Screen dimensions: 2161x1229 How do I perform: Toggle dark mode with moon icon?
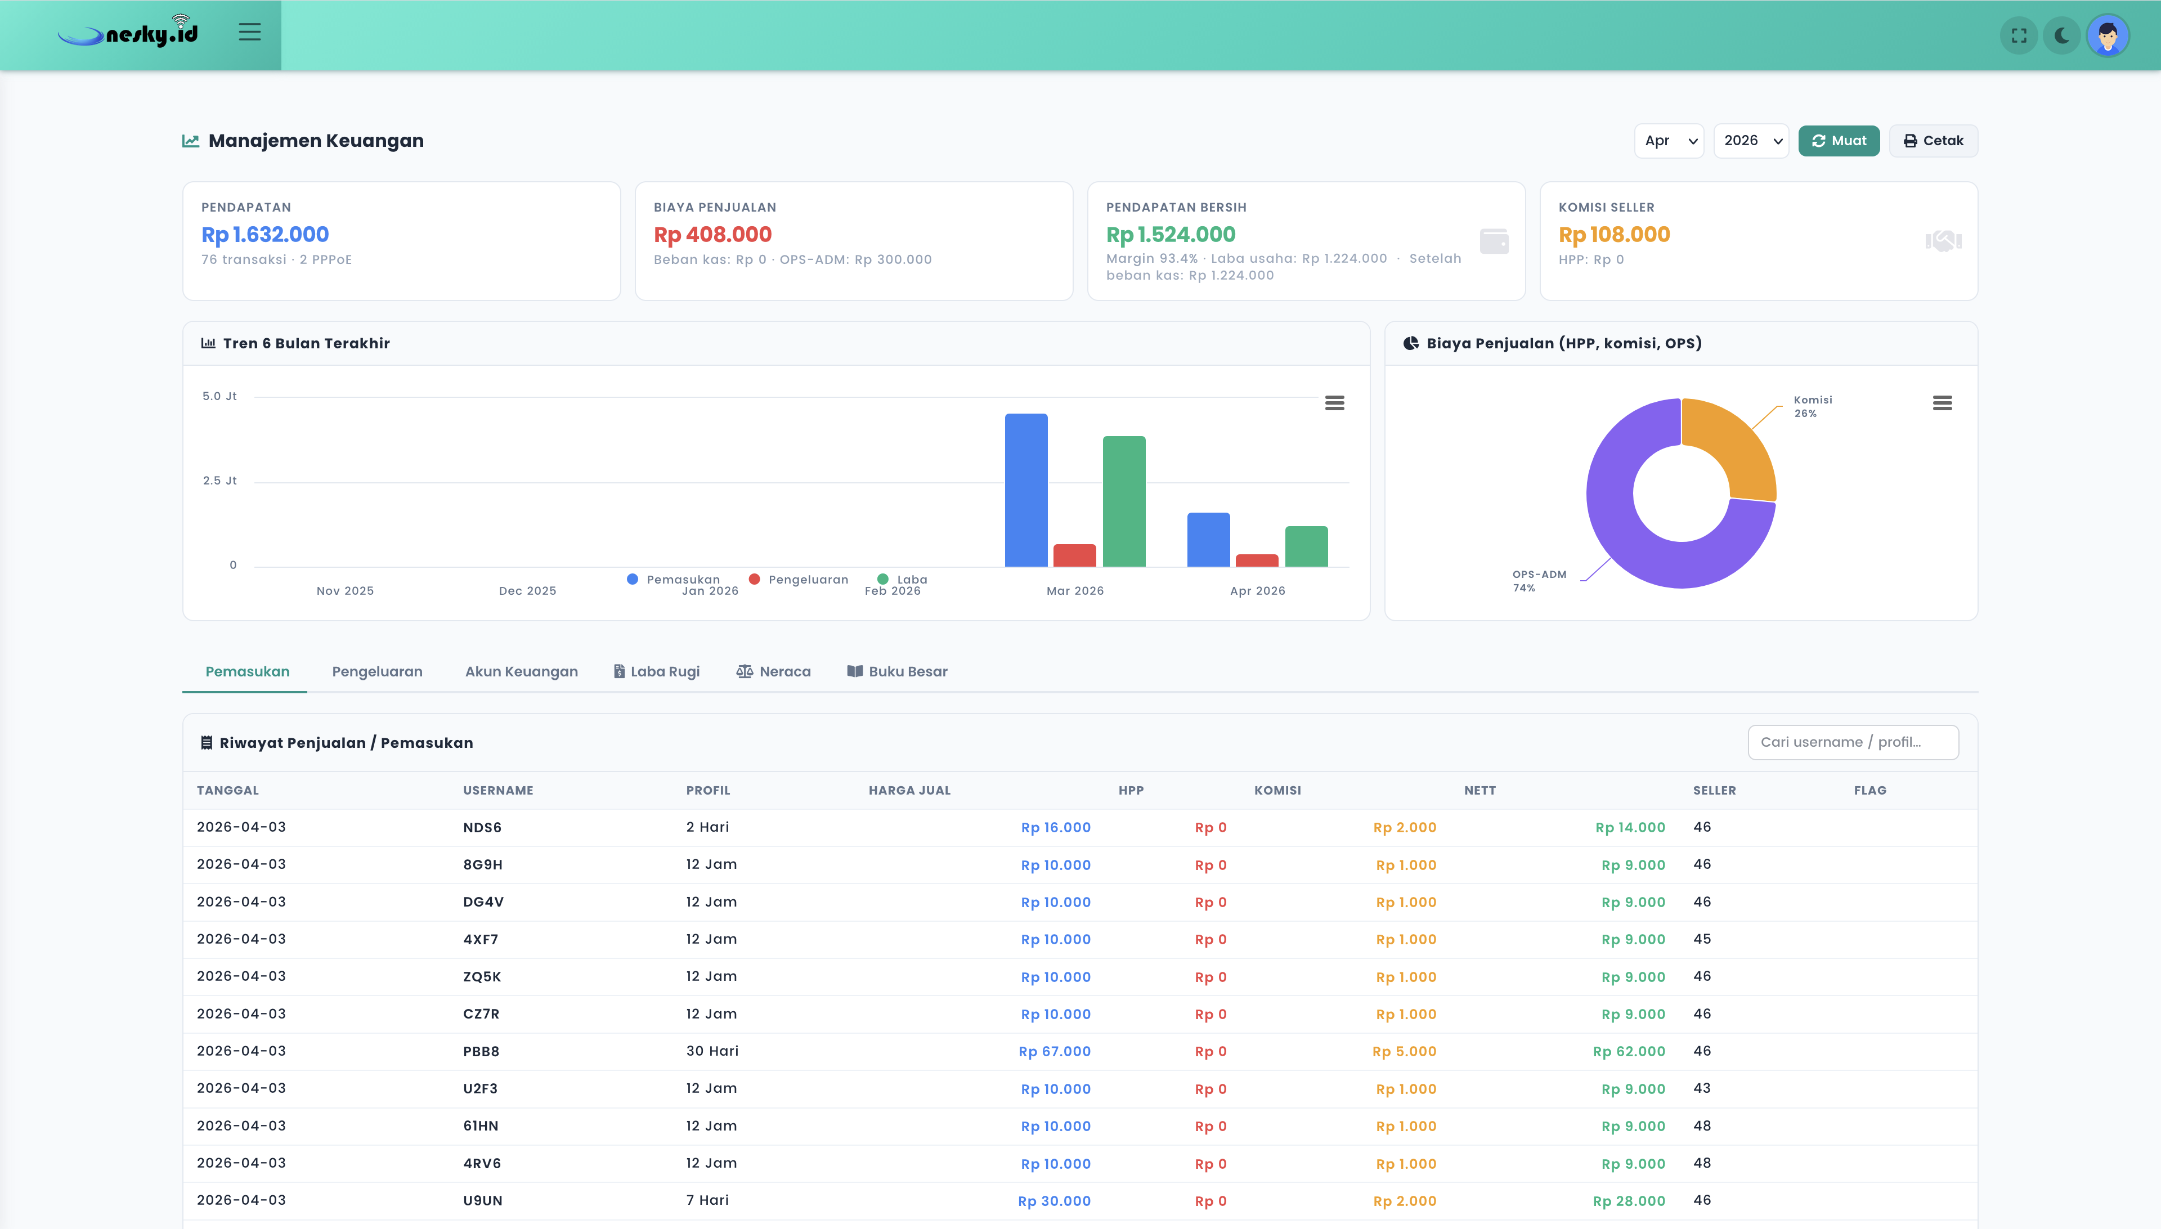tap(2061, 35)
